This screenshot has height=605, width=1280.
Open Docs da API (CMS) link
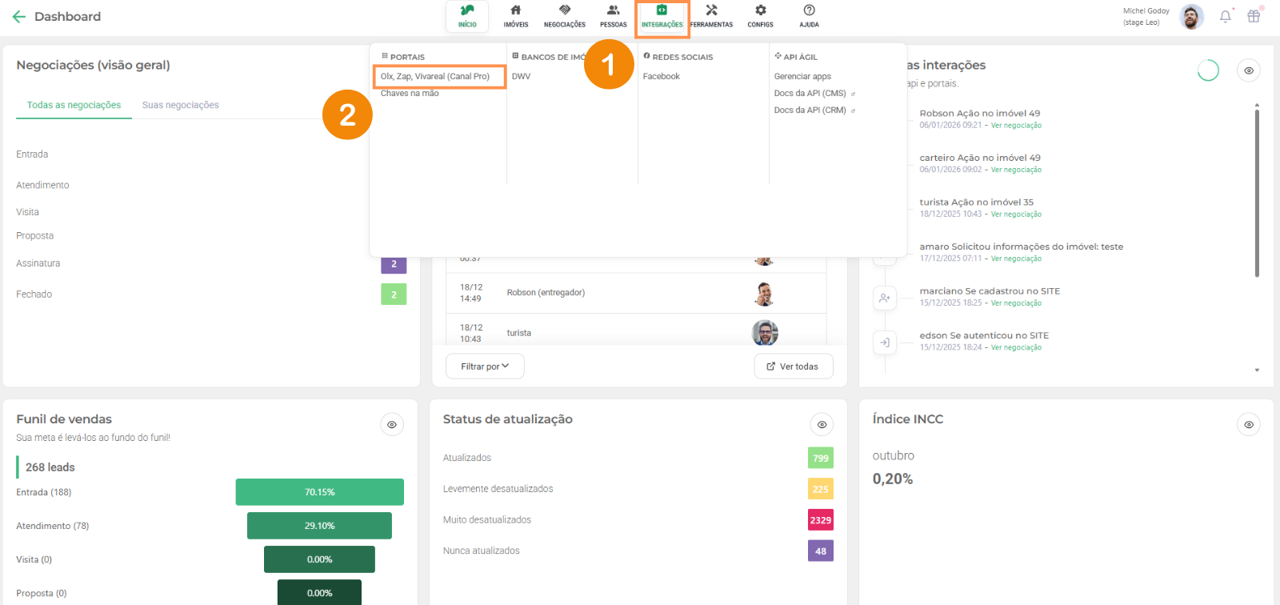(810, 94)
